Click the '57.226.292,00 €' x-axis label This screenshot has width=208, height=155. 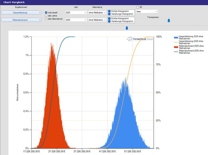pos(133,151)
